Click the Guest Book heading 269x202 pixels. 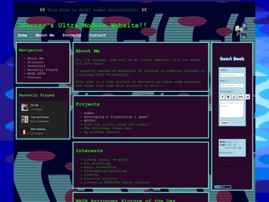232,59
